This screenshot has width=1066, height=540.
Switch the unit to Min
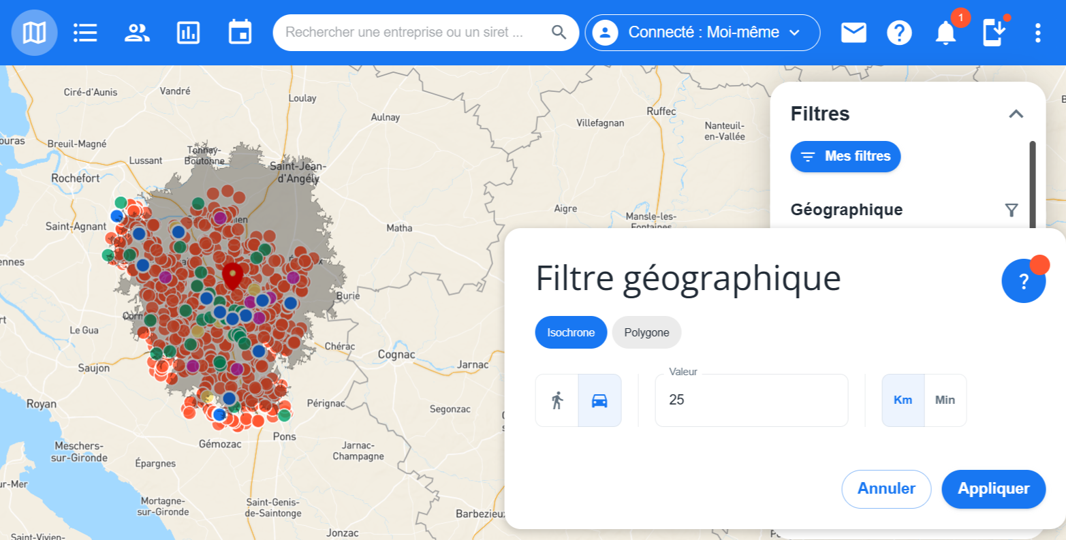[x=945, y=400]
